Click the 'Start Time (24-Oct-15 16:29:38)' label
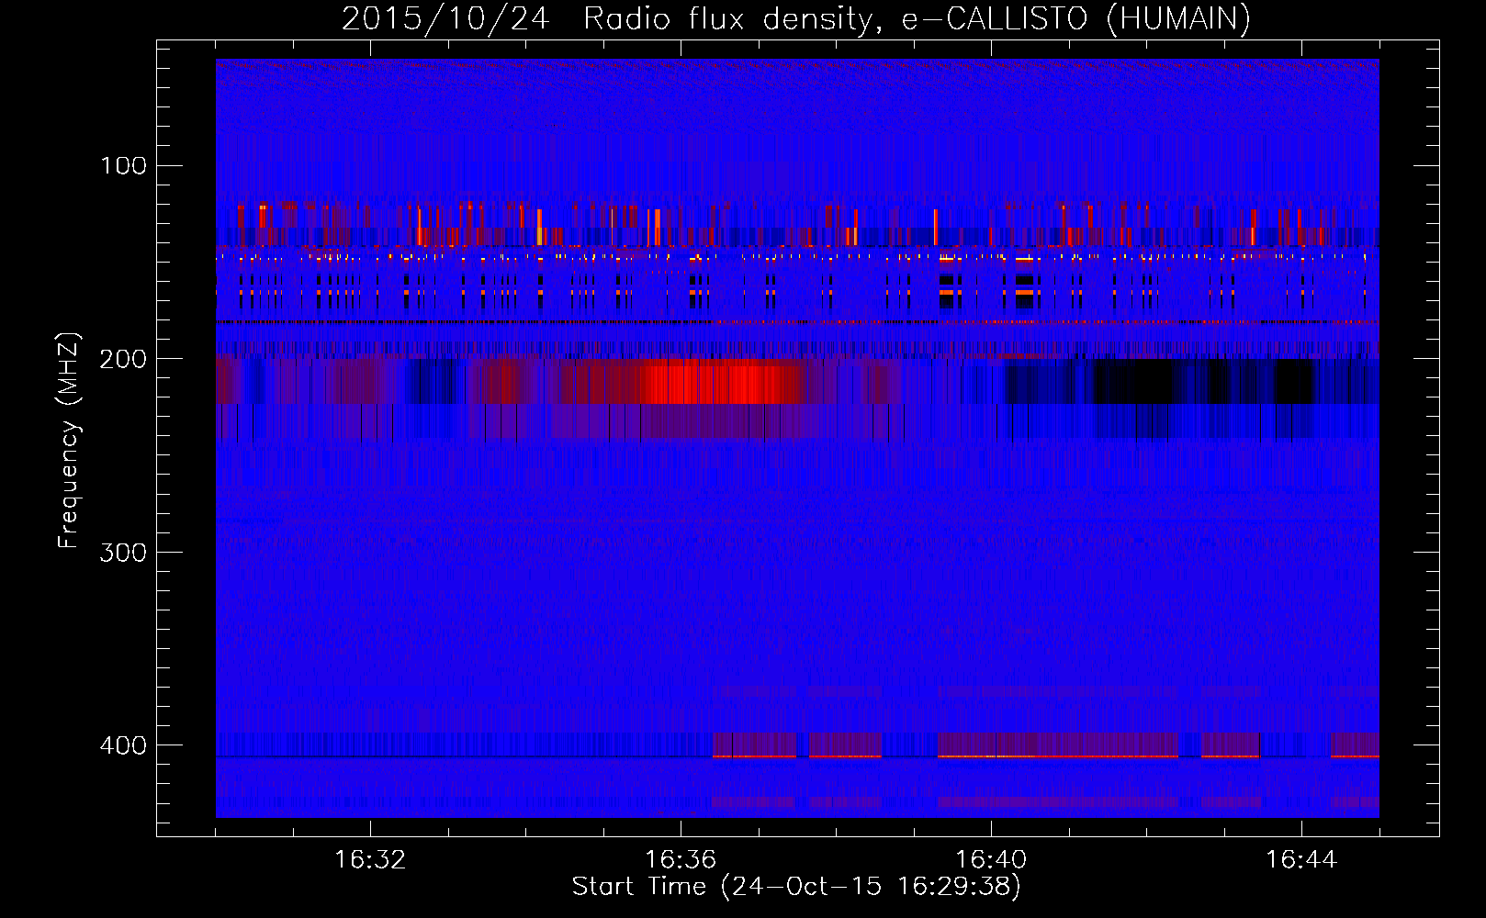Screen dimensions: 1486x918 pyautogui.click(x=796, y=887)
